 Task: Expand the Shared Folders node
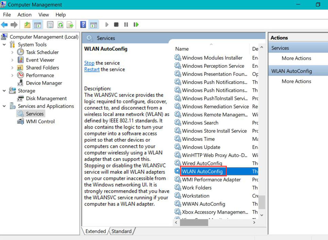(x=12, y=68)
